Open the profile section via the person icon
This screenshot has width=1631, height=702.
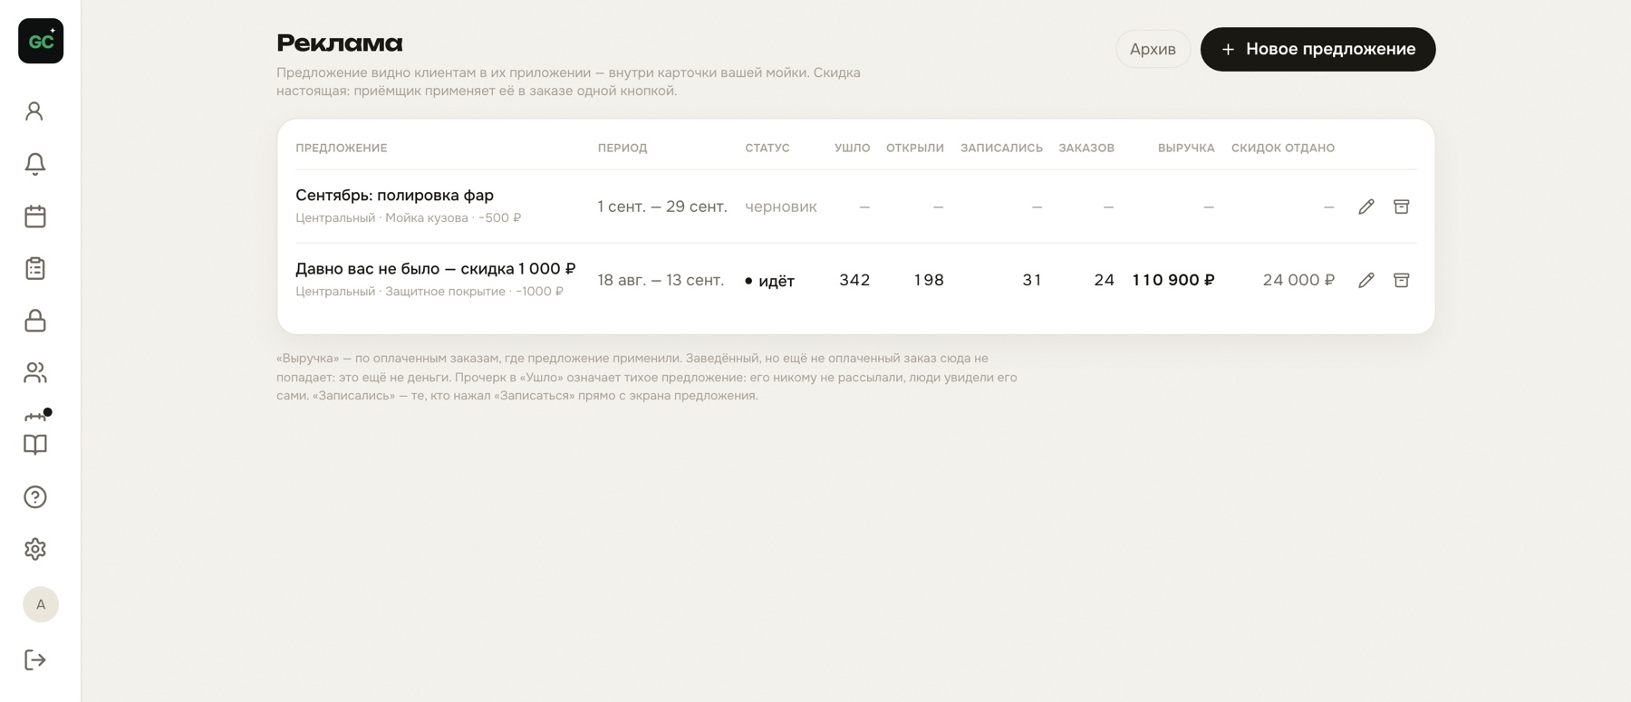(x=34, y=111)
